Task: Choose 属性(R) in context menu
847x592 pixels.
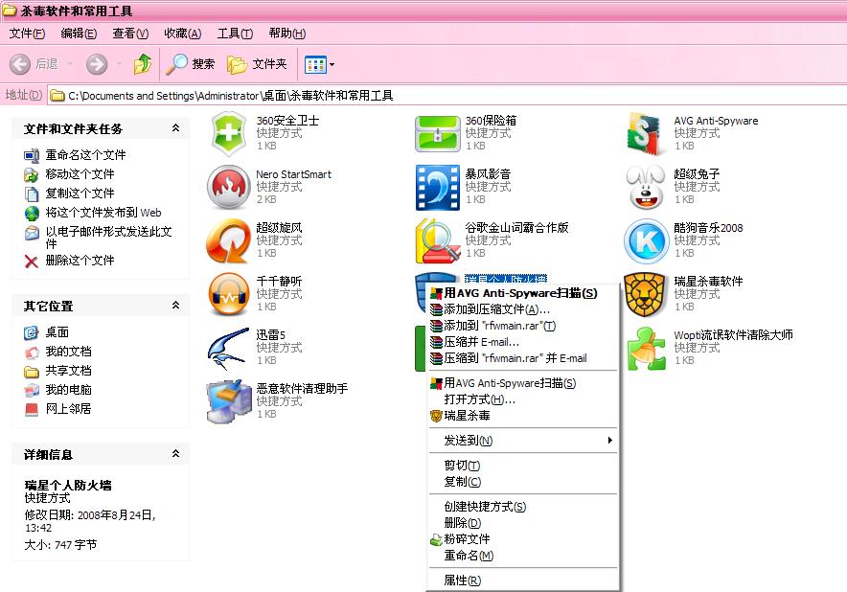Action: (523, 581)
